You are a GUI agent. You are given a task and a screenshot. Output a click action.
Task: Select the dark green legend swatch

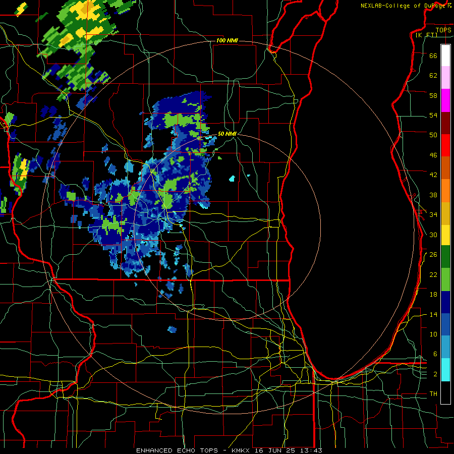(x=445, y=257)
